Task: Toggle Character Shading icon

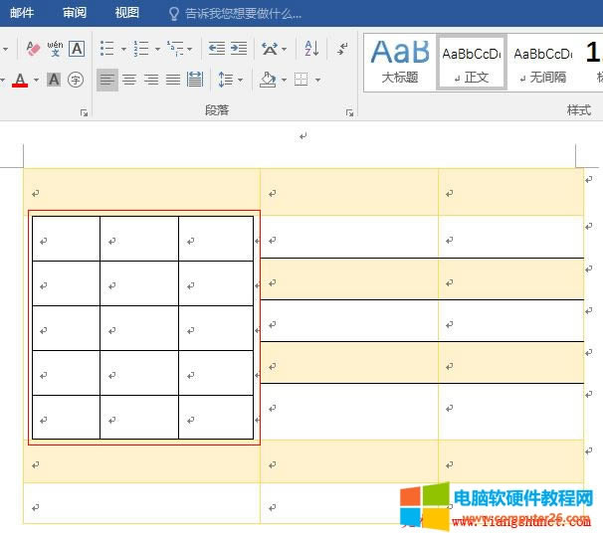Action: click(x=54, y=80)
